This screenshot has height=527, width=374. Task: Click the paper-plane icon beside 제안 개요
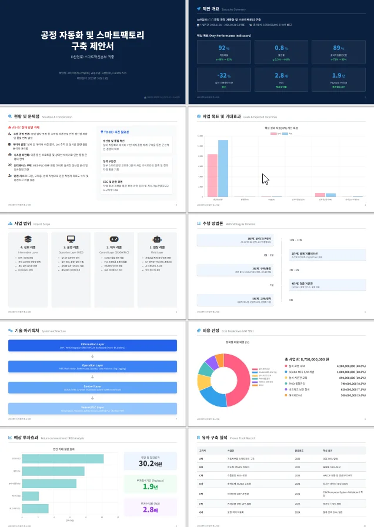pyautogui.click(x=199, y=9)
